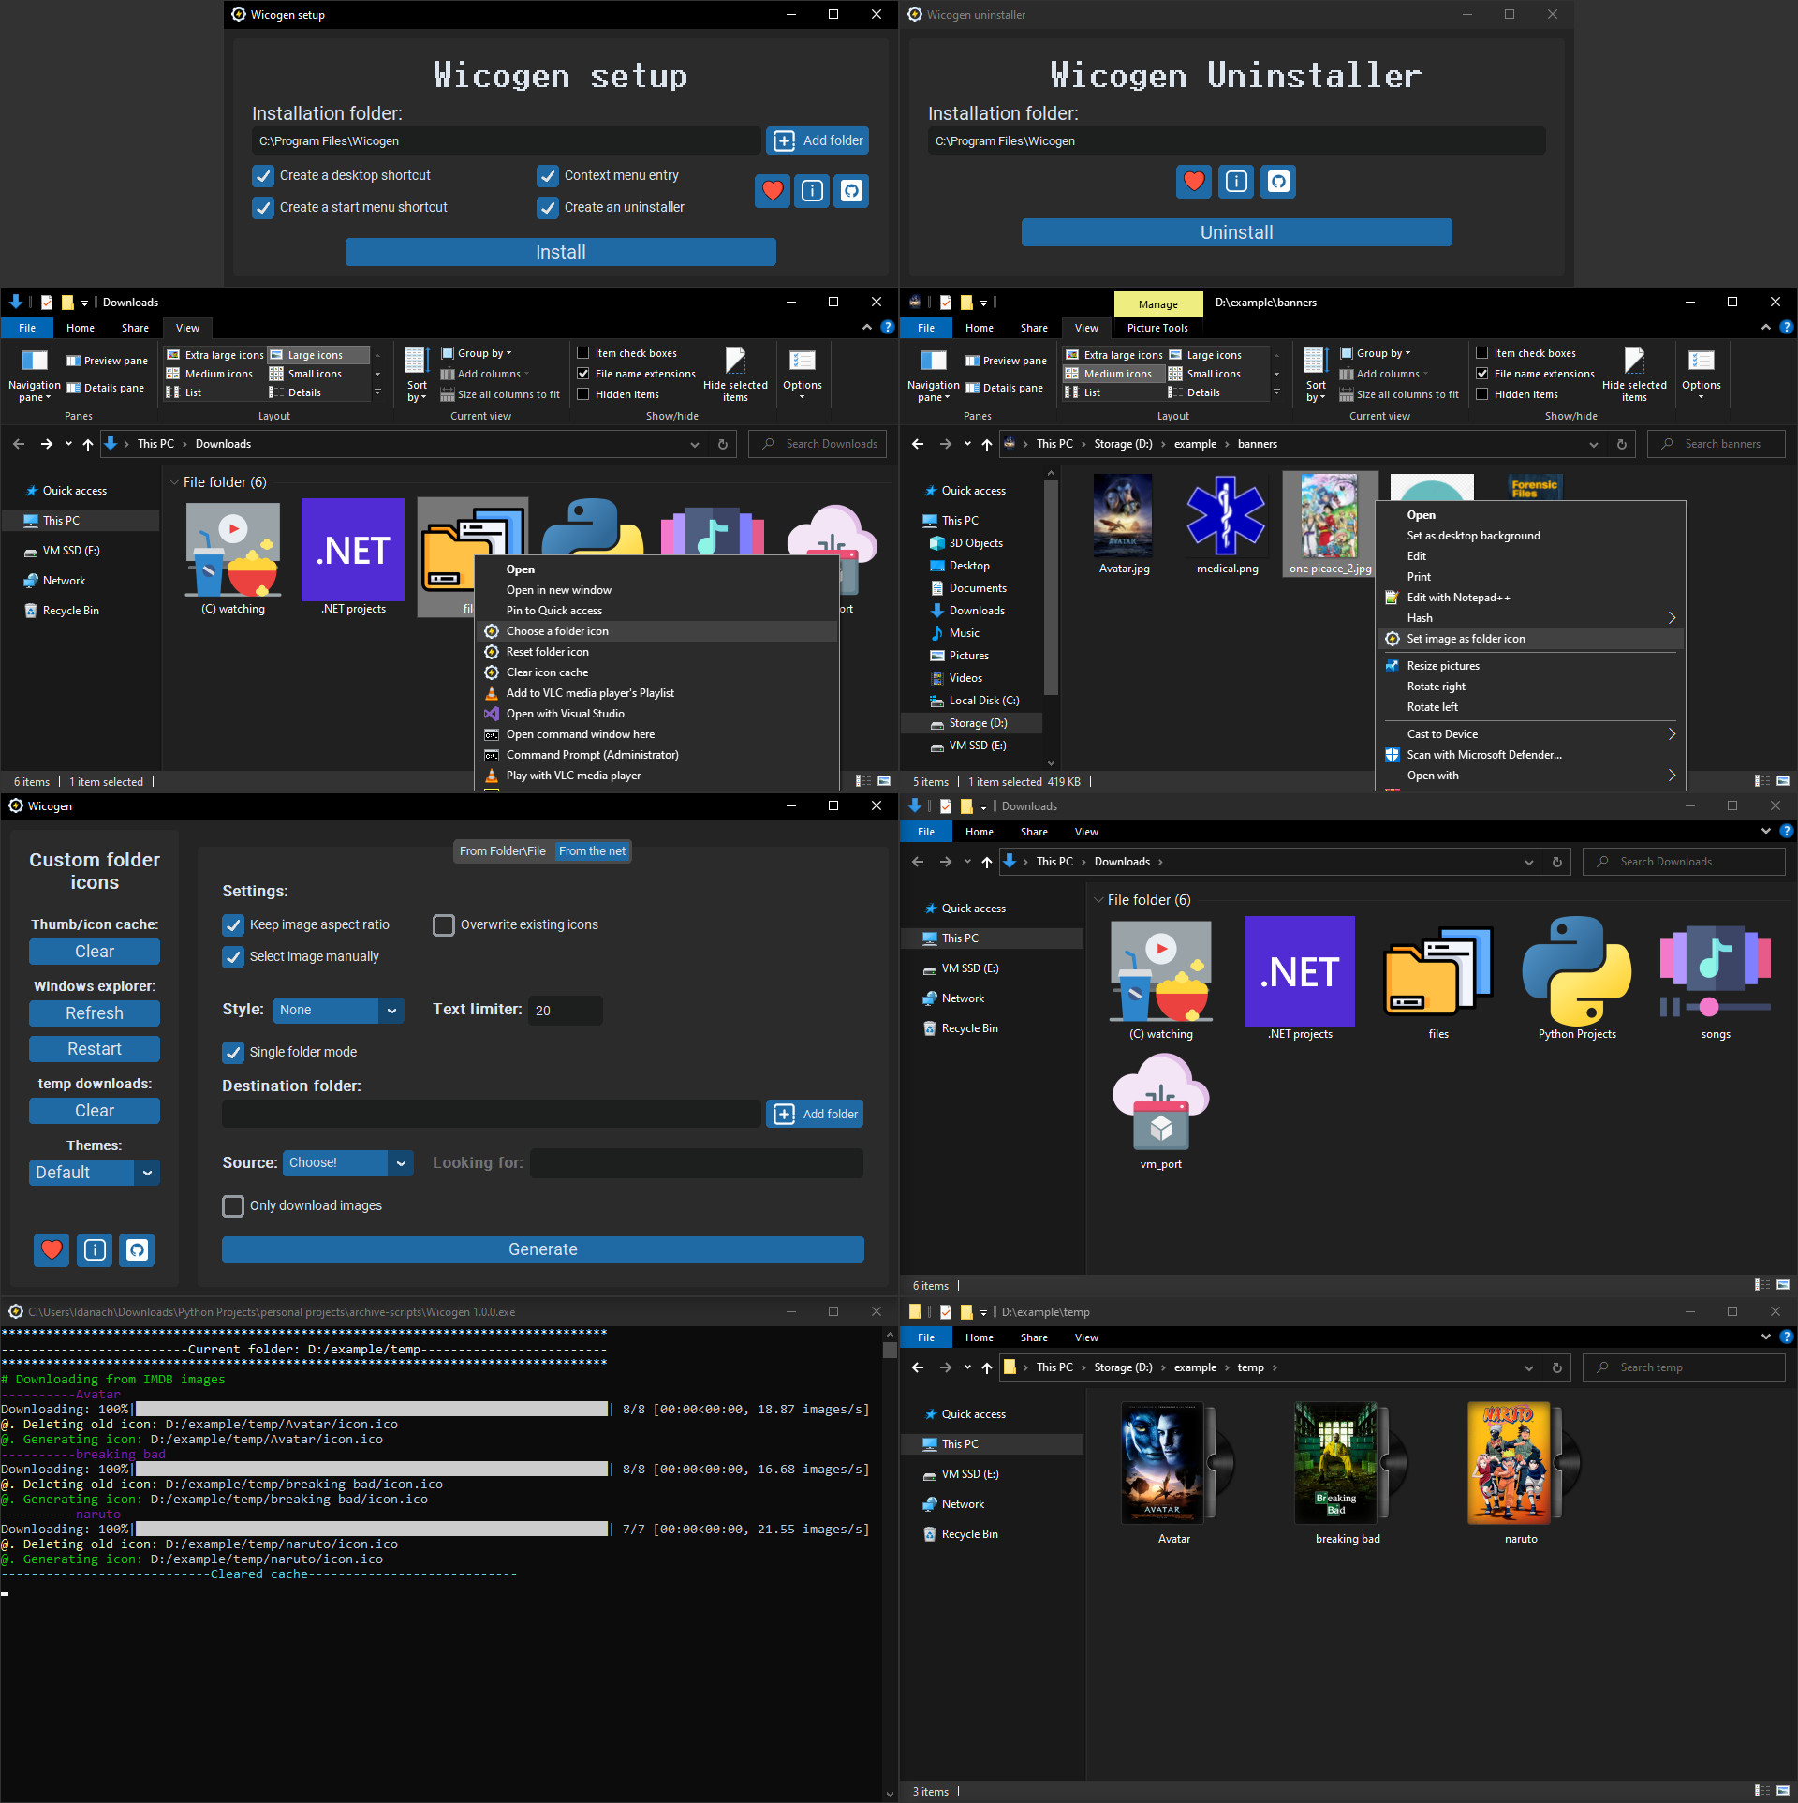
Task: Click the back arrow in banners window
Action: (918, 444)
